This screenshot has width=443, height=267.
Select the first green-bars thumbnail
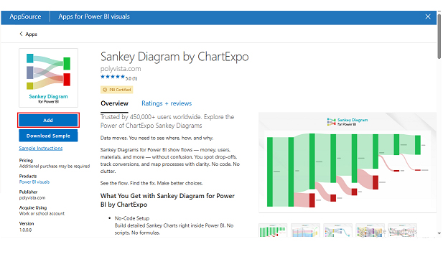pos(273,230)
